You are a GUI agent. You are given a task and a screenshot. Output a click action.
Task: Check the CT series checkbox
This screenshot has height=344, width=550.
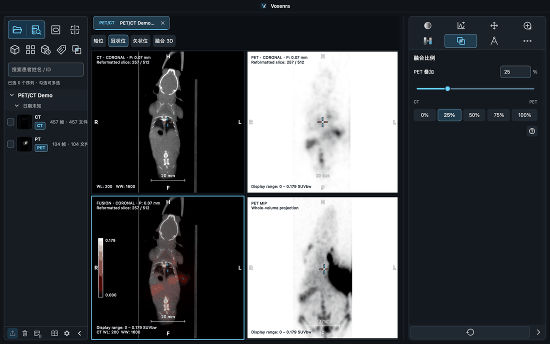(10, 121)
